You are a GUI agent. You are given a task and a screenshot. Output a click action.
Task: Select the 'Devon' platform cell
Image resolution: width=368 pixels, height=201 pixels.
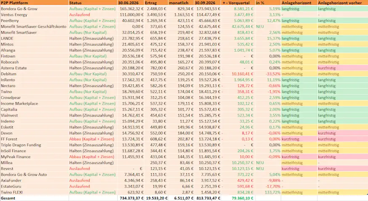coord(34,133)
